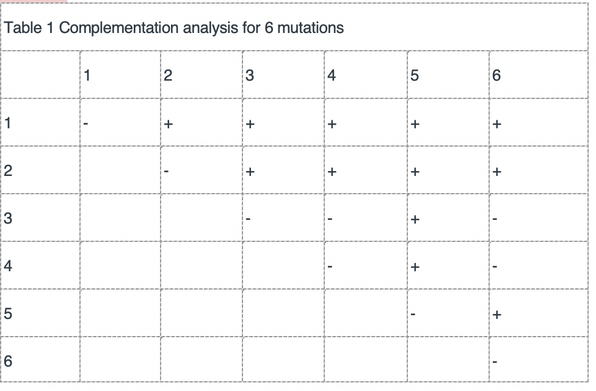
Task: Click the plus in row 1, column 6
Action: click(497, 124)
